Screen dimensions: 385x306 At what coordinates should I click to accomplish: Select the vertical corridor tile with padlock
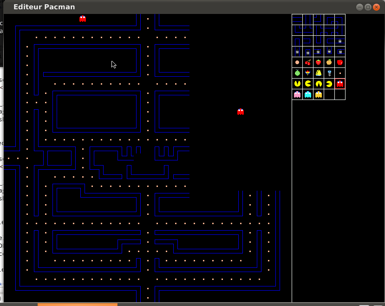tap(297, 52)
